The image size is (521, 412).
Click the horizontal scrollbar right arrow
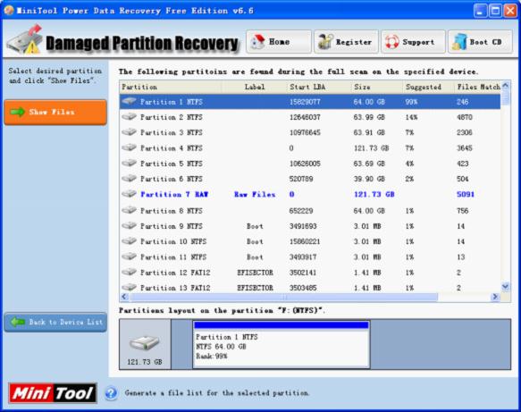pyautogui.click(x=495, y=297)
